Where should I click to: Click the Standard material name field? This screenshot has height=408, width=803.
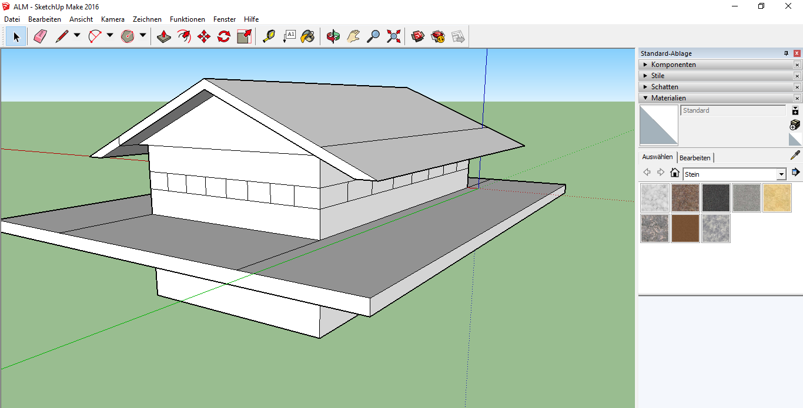(x=732, y=110)
